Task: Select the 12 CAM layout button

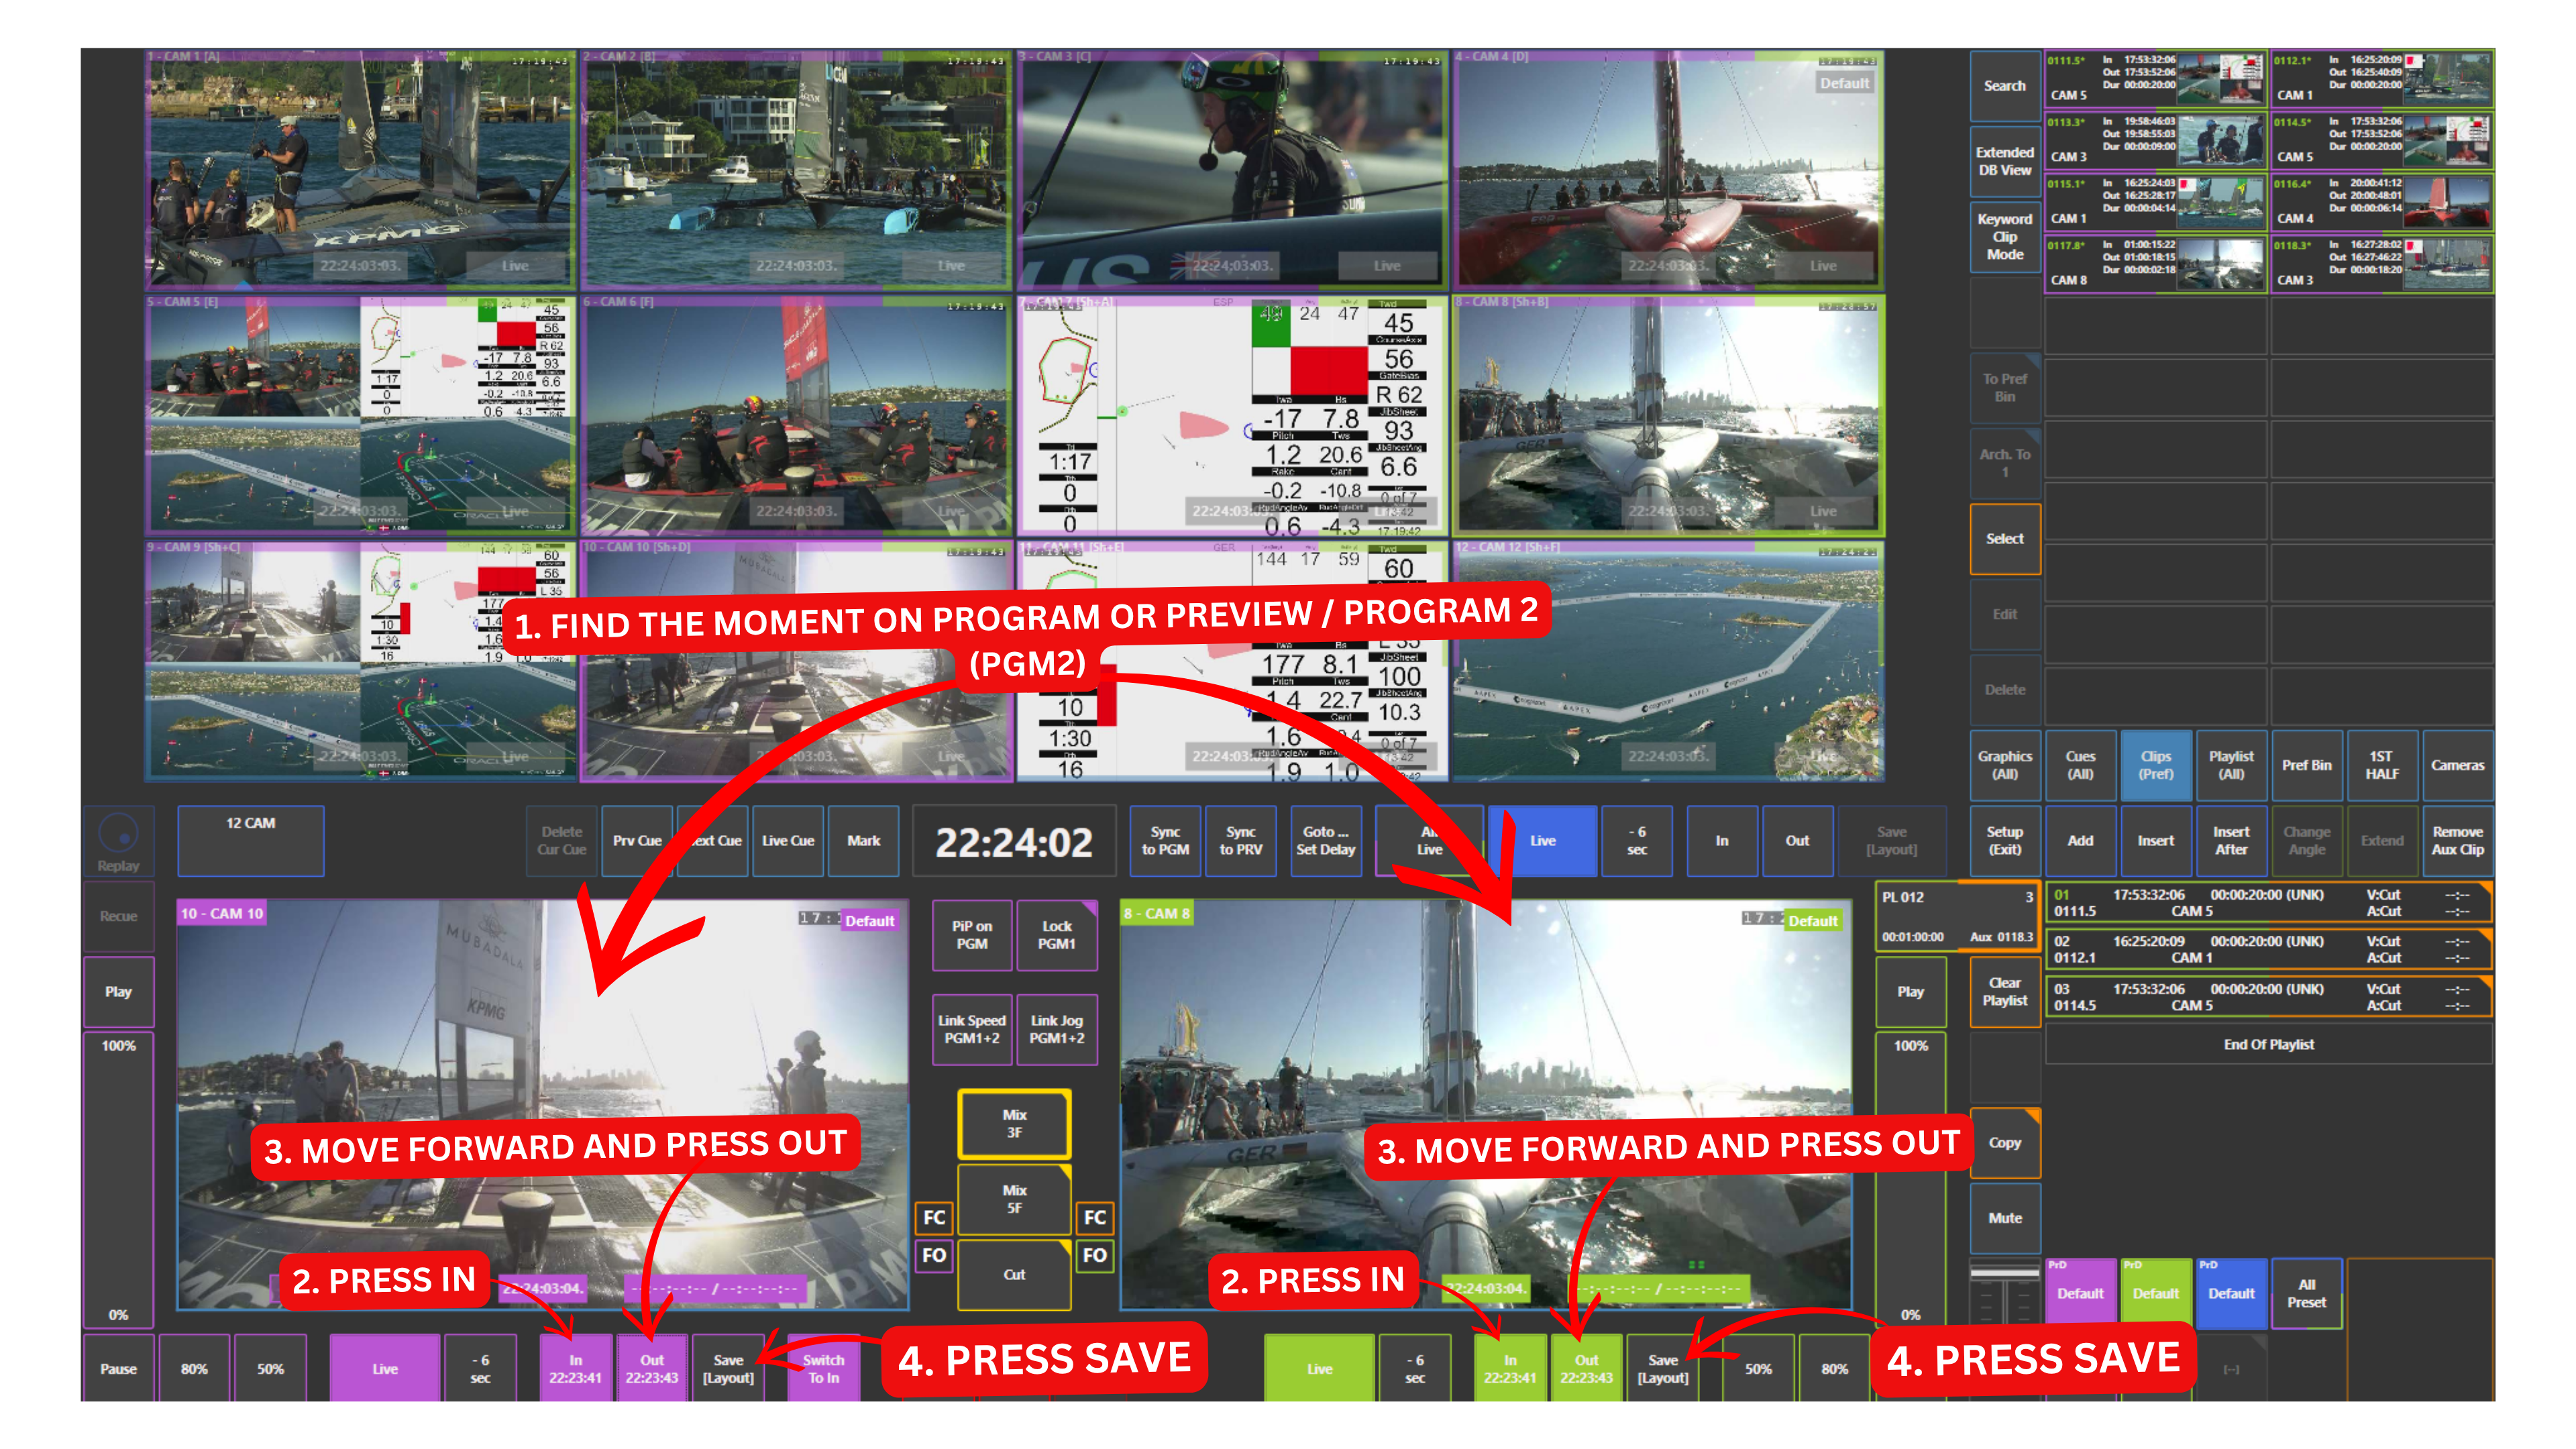Action: [250, 840]
